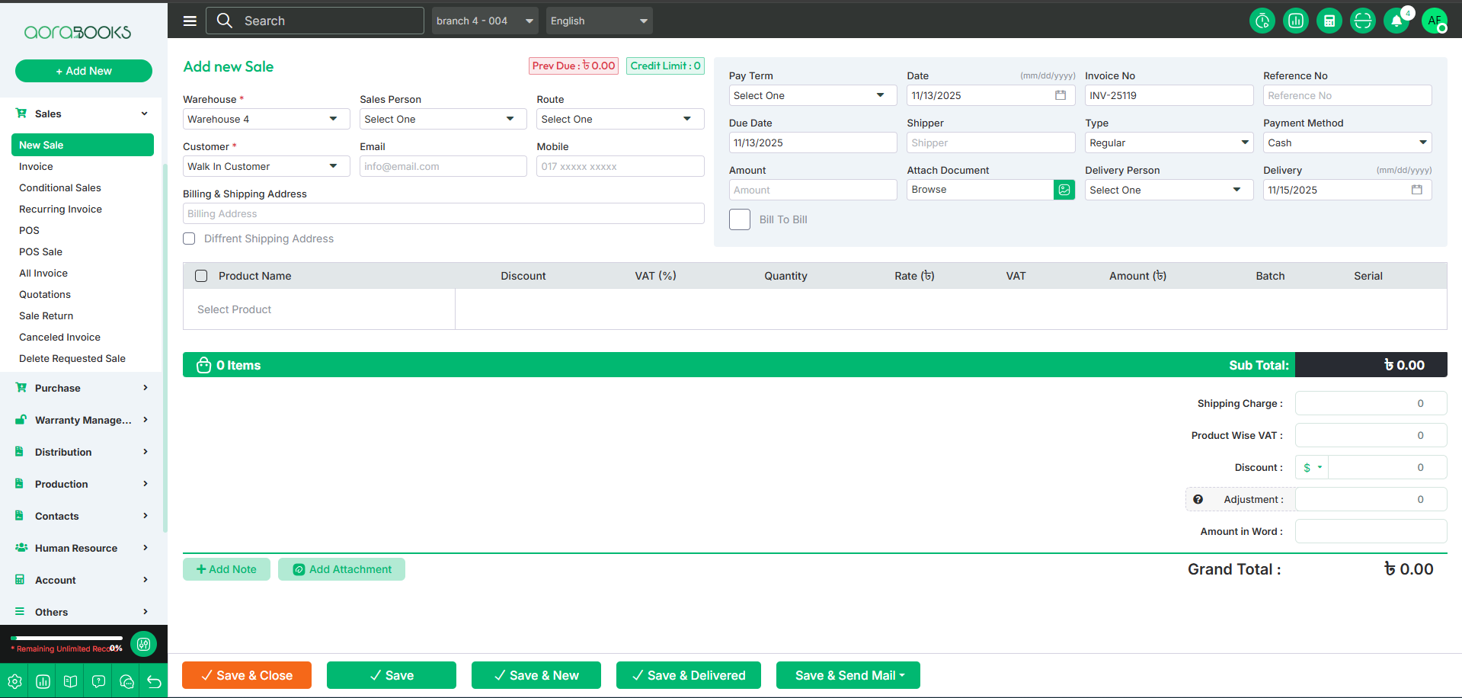Open the POS Sale menu item
The height and width of the screenshot is (698, 1462).
[41, 251]
